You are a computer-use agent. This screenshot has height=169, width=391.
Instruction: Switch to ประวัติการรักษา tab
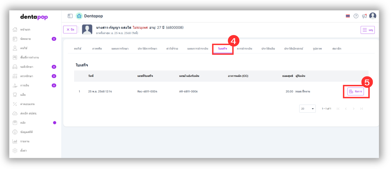[147, 49]
